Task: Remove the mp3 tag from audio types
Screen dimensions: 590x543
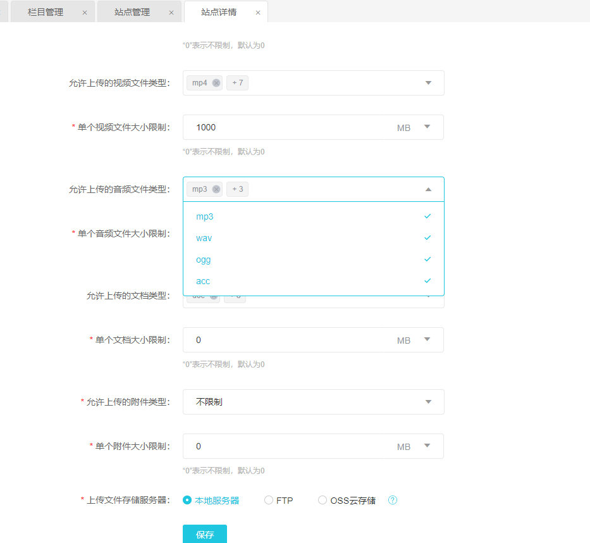Action: click(x=216, y=189)
